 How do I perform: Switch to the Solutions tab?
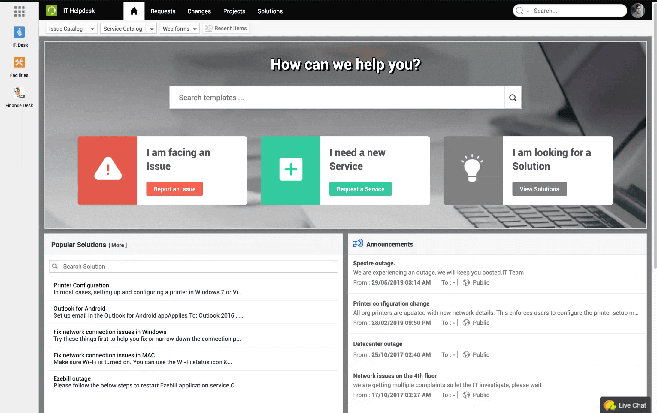(x=270, y=11)
